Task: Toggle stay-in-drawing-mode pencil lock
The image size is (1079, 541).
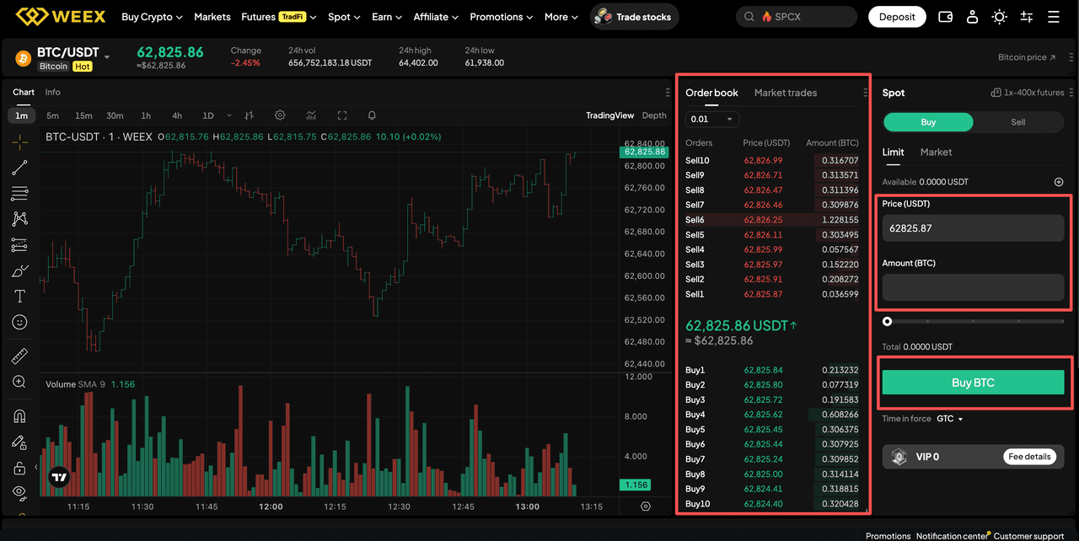Action: click(x=19, y=442)
